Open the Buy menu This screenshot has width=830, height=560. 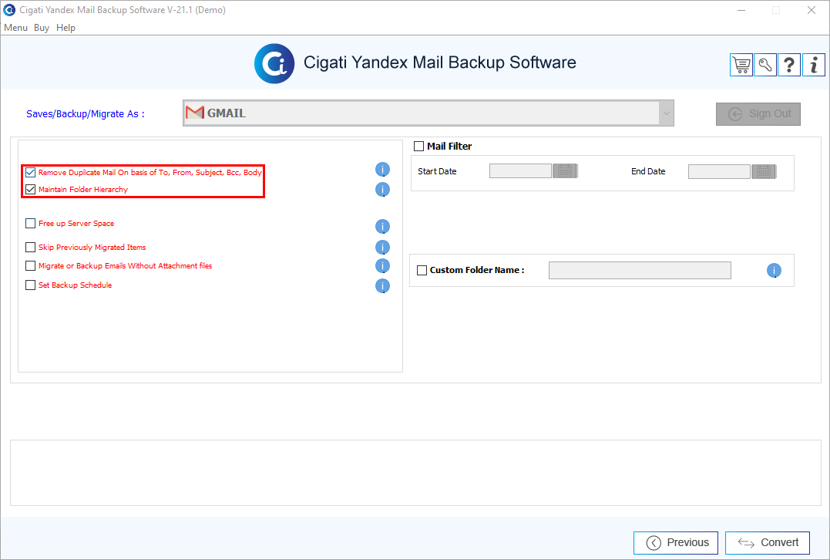42,28
